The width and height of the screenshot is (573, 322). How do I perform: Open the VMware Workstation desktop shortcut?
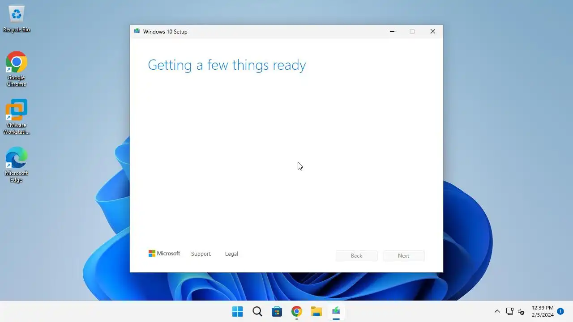point(17,117)
